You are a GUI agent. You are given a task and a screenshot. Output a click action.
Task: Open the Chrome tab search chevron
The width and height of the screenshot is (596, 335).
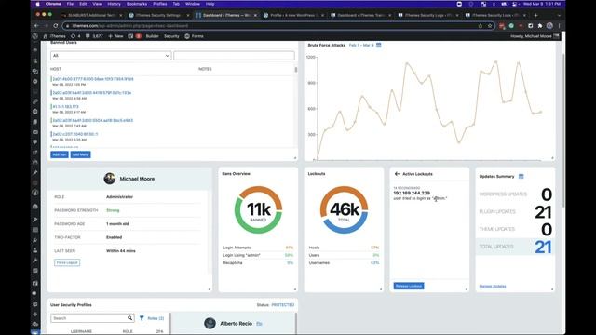point(559,15)
